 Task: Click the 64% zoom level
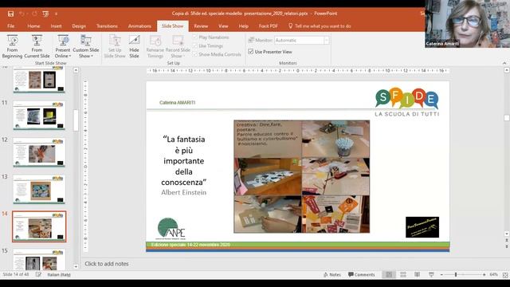pos(494,274)
